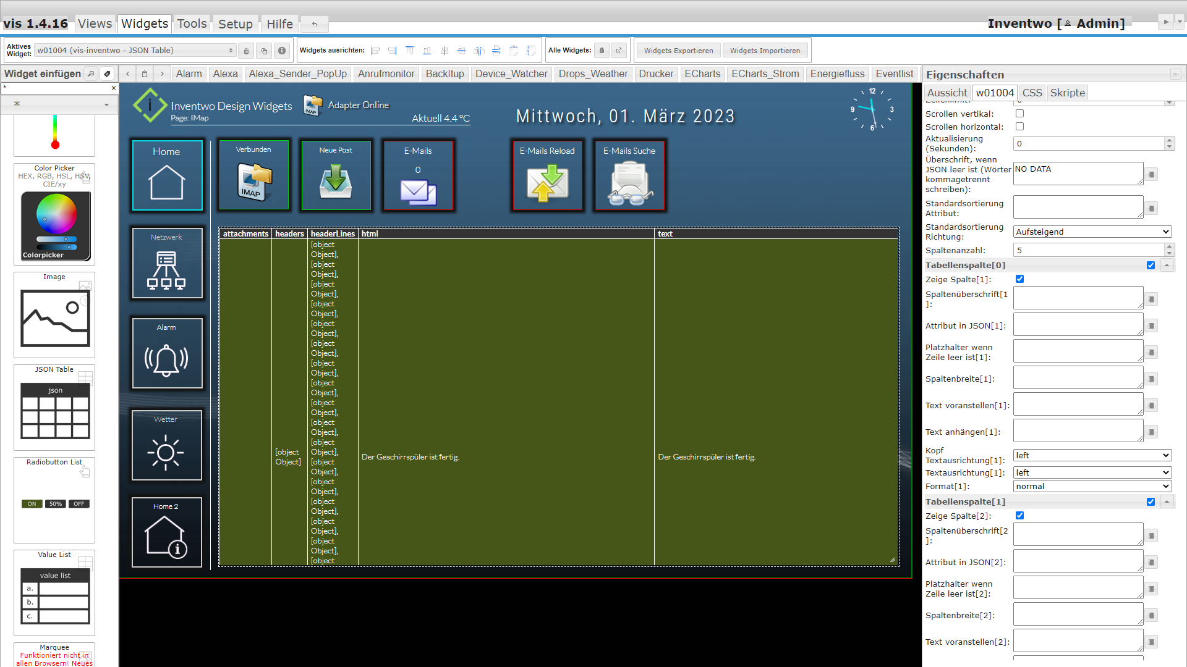This screenshot has height=667, width=1187.
Task: Toggle Tabellenspalte[1] group checkbox
Action: pos(1151,502)
